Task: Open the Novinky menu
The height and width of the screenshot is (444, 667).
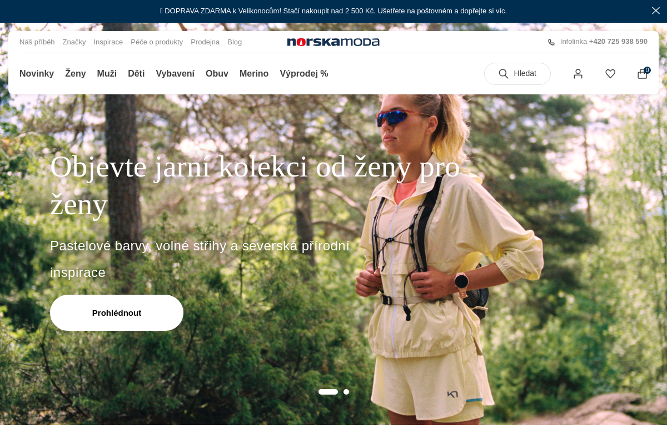Action: (37, 74)
